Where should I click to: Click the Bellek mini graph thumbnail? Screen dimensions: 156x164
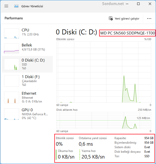pyautogui.click(x=12, y=48)
